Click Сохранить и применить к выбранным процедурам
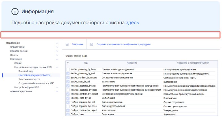This screenshot has height=121, width=222. click(123, 44)
